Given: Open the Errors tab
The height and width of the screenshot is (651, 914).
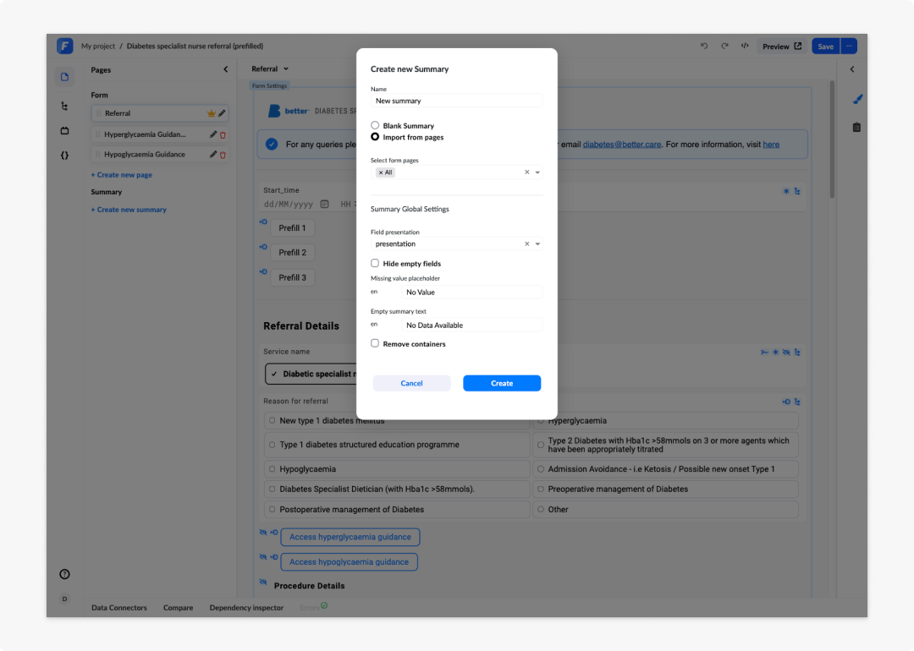Looking at the screenshot, I should 314,607.
